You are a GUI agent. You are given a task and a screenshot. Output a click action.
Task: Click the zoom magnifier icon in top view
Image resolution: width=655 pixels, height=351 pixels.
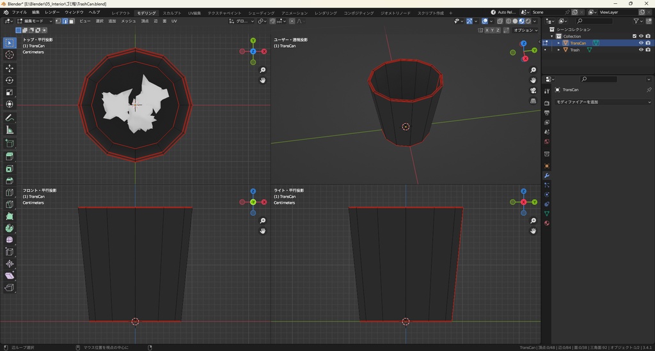263,70
